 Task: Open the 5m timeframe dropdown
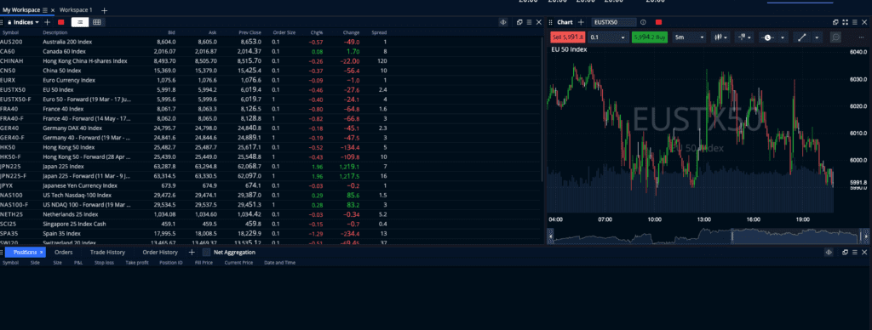pyautogui.click(x=690, y=37)
